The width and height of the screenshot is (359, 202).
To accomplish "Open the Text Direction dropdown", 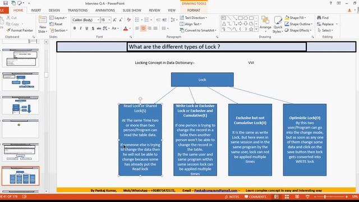I will [194, 17].
